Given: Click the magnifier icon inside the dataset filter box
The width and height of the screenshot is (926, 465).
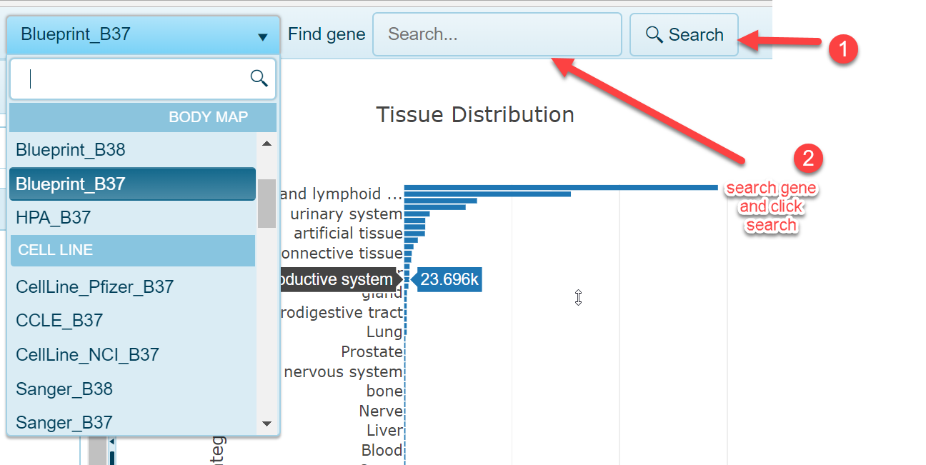Looking at the screenshot, I should point(258,78).
